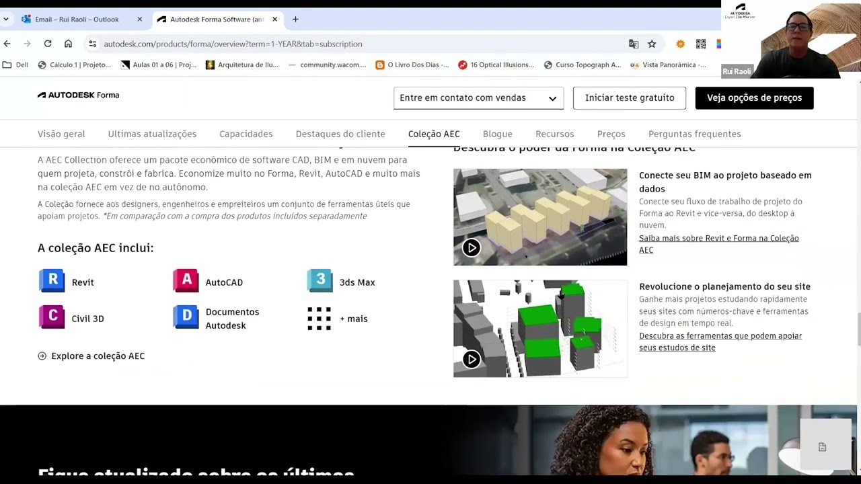Open 'Descubra as ferramentas' site studies link
Screen dimensions: 861x484
pos(720,341)
